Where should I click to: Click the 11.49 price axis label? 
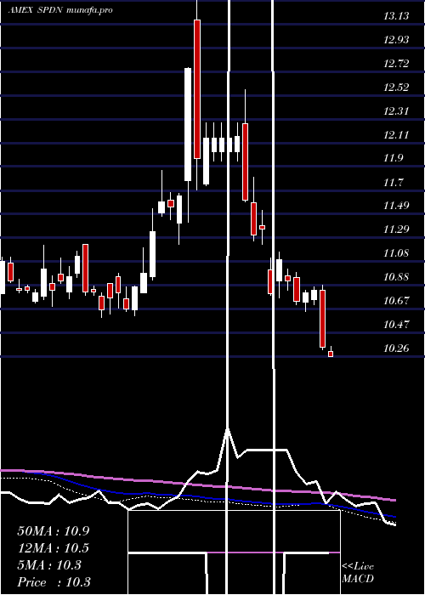(x=396, y=206)
